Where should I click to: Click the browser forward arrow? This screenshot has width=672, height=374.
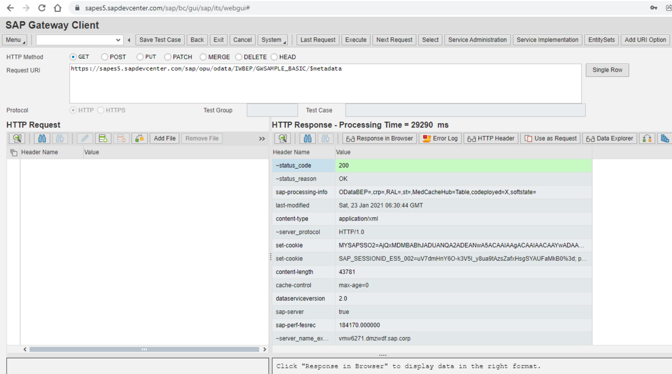[x=26, y=8]
